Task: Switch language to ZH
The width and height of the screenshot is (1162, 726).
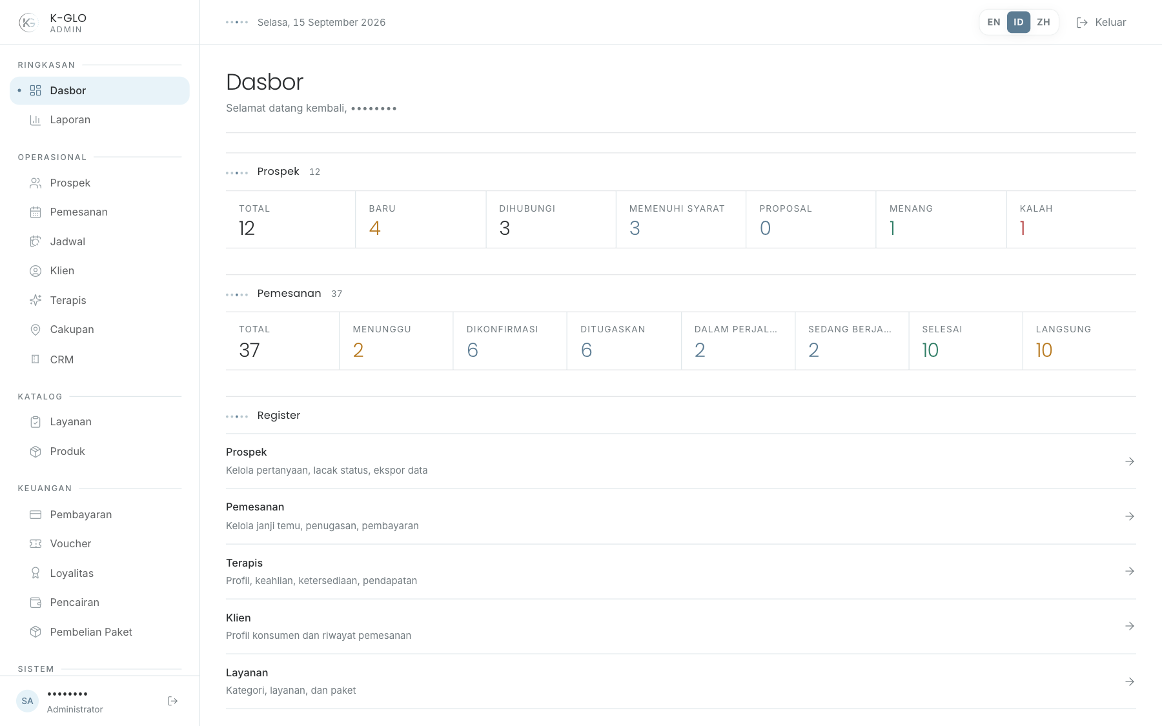Action: click(x=1043, y=22)
